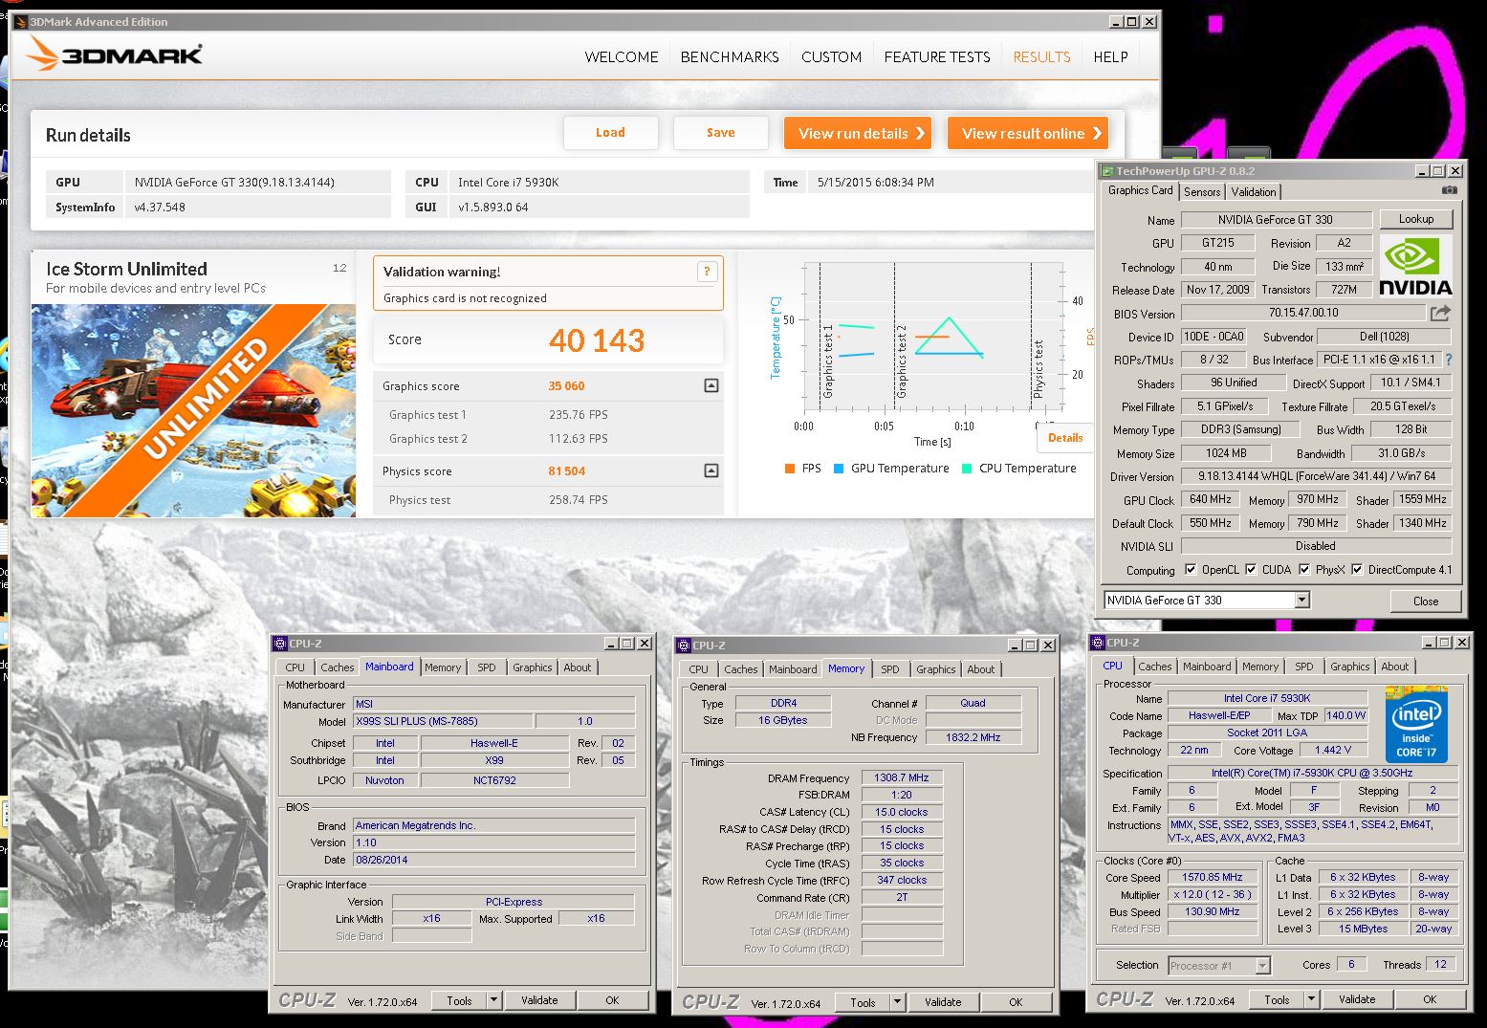This screenshot has width=1487, height=1028.
Task: Open Tools dropdown arrow in CPU-Z Memory window
Action: pos(897,1002)
